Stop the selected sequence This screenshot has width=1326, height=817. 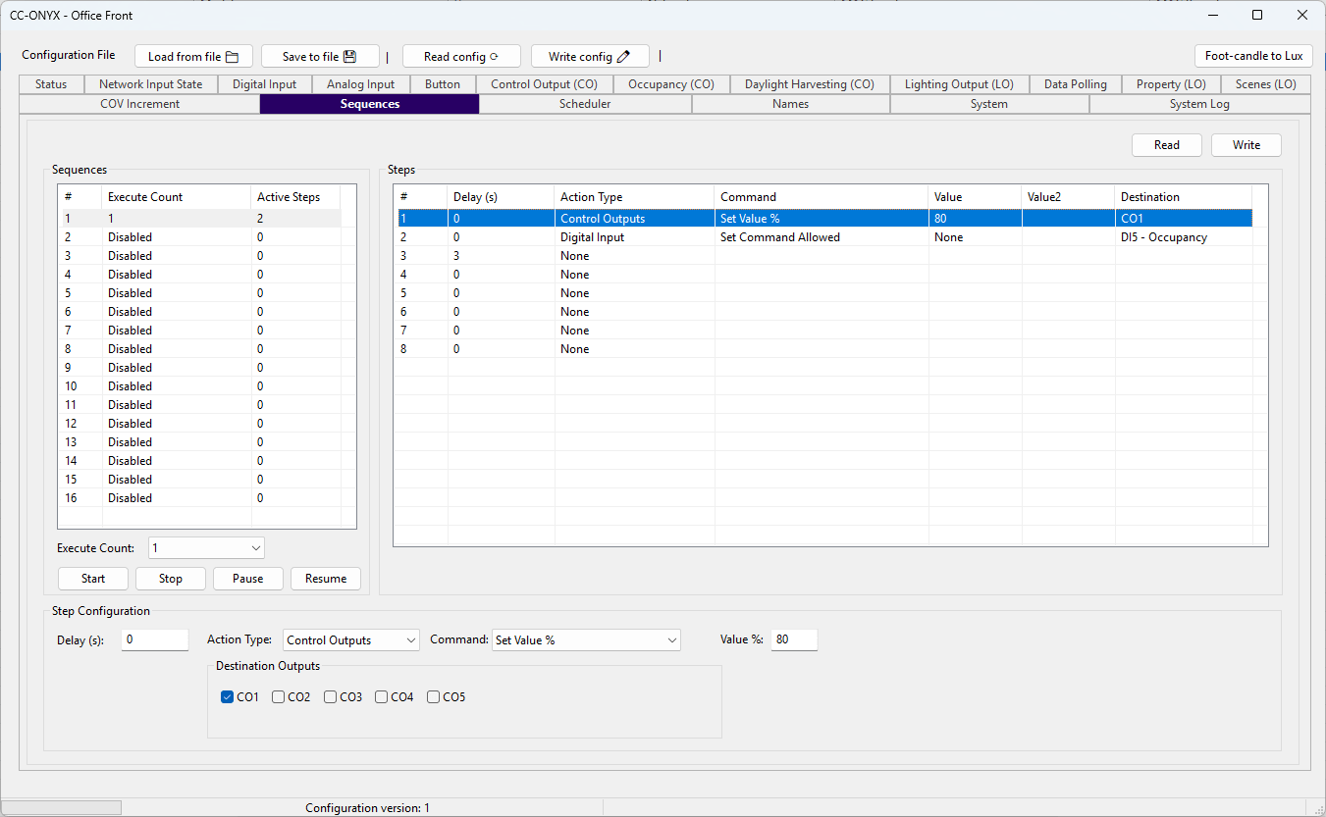[171, 579]
